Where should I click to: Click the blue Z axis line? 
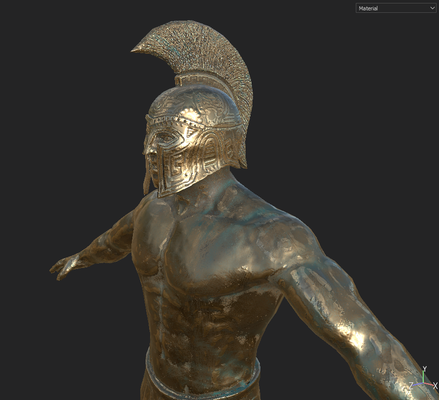pos(418,384)
